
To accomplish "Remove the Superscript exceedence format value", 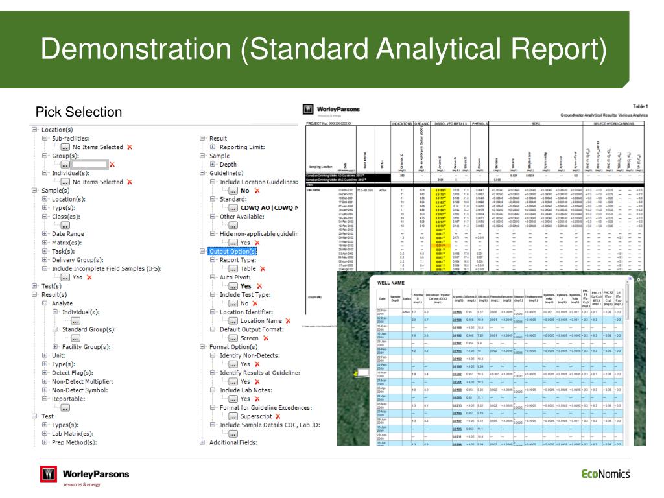I will pyautogui.click(x=278, y=416).
